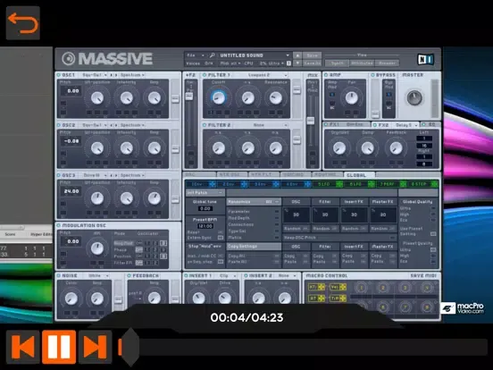Screen dimensions: 493x370
Task: Grab the 2Env blue crosshair handle
Action: 244,184
